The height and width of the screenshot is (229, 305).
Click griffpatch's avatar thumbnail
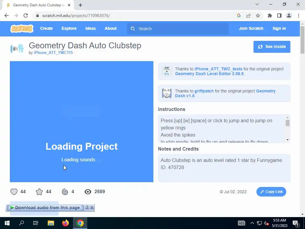167,93
